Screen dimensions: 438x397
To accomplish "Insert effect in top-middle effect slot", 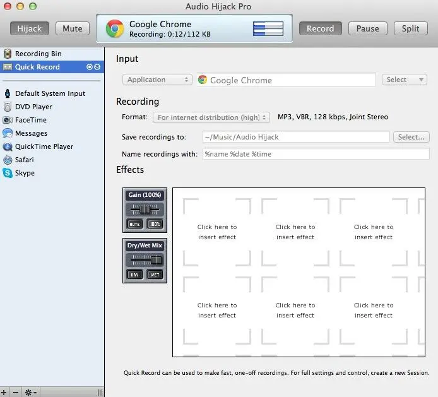I will [295, 232].
